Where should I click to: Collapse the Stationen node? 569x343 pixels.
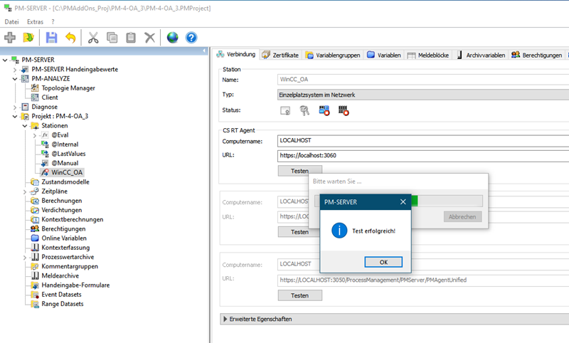click(x=25, y=126)
